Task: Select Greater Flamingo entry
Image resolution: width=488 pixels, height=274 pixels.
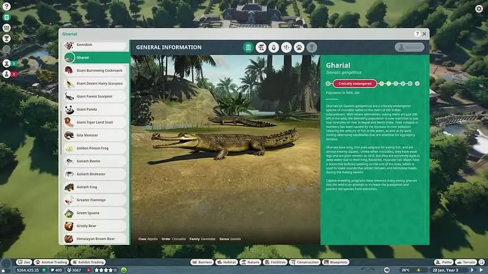Action: pyautogui.click(x=95, y=200)
